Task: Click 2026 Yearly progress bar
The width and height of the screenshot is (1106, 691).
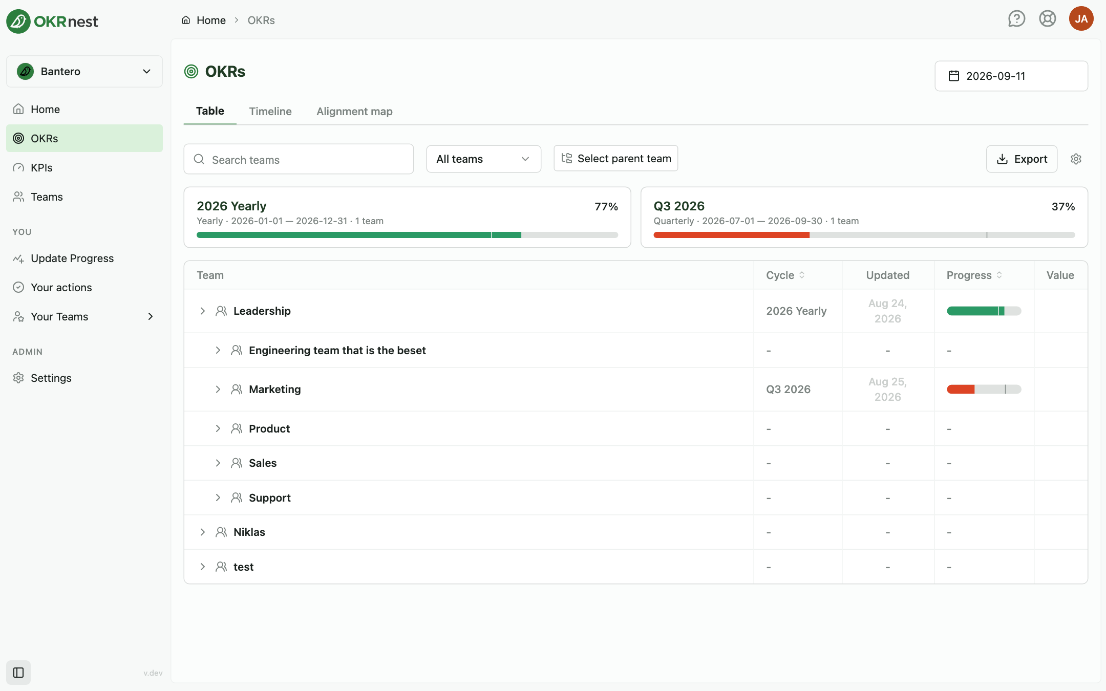Action: point(407,235)
